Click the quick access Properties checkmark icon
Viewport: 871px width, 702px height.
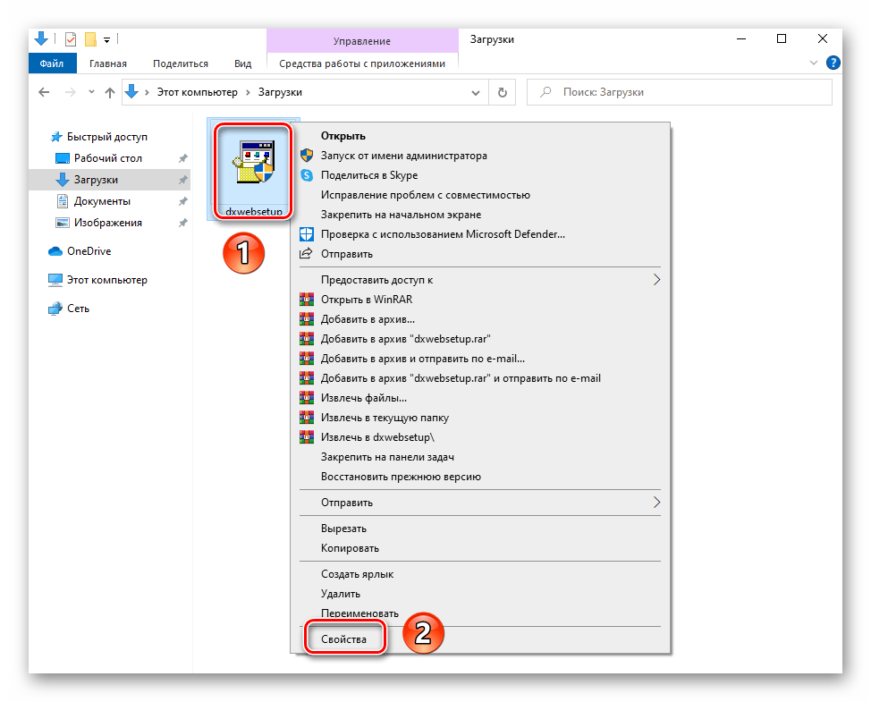tap(71, 39)
